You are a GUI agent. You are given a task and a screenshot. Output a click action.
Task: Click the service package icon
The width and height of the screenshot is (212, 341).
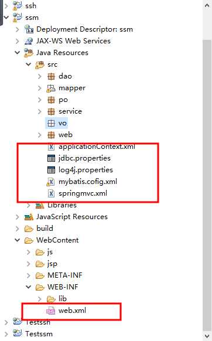click(x=51, y=111)
